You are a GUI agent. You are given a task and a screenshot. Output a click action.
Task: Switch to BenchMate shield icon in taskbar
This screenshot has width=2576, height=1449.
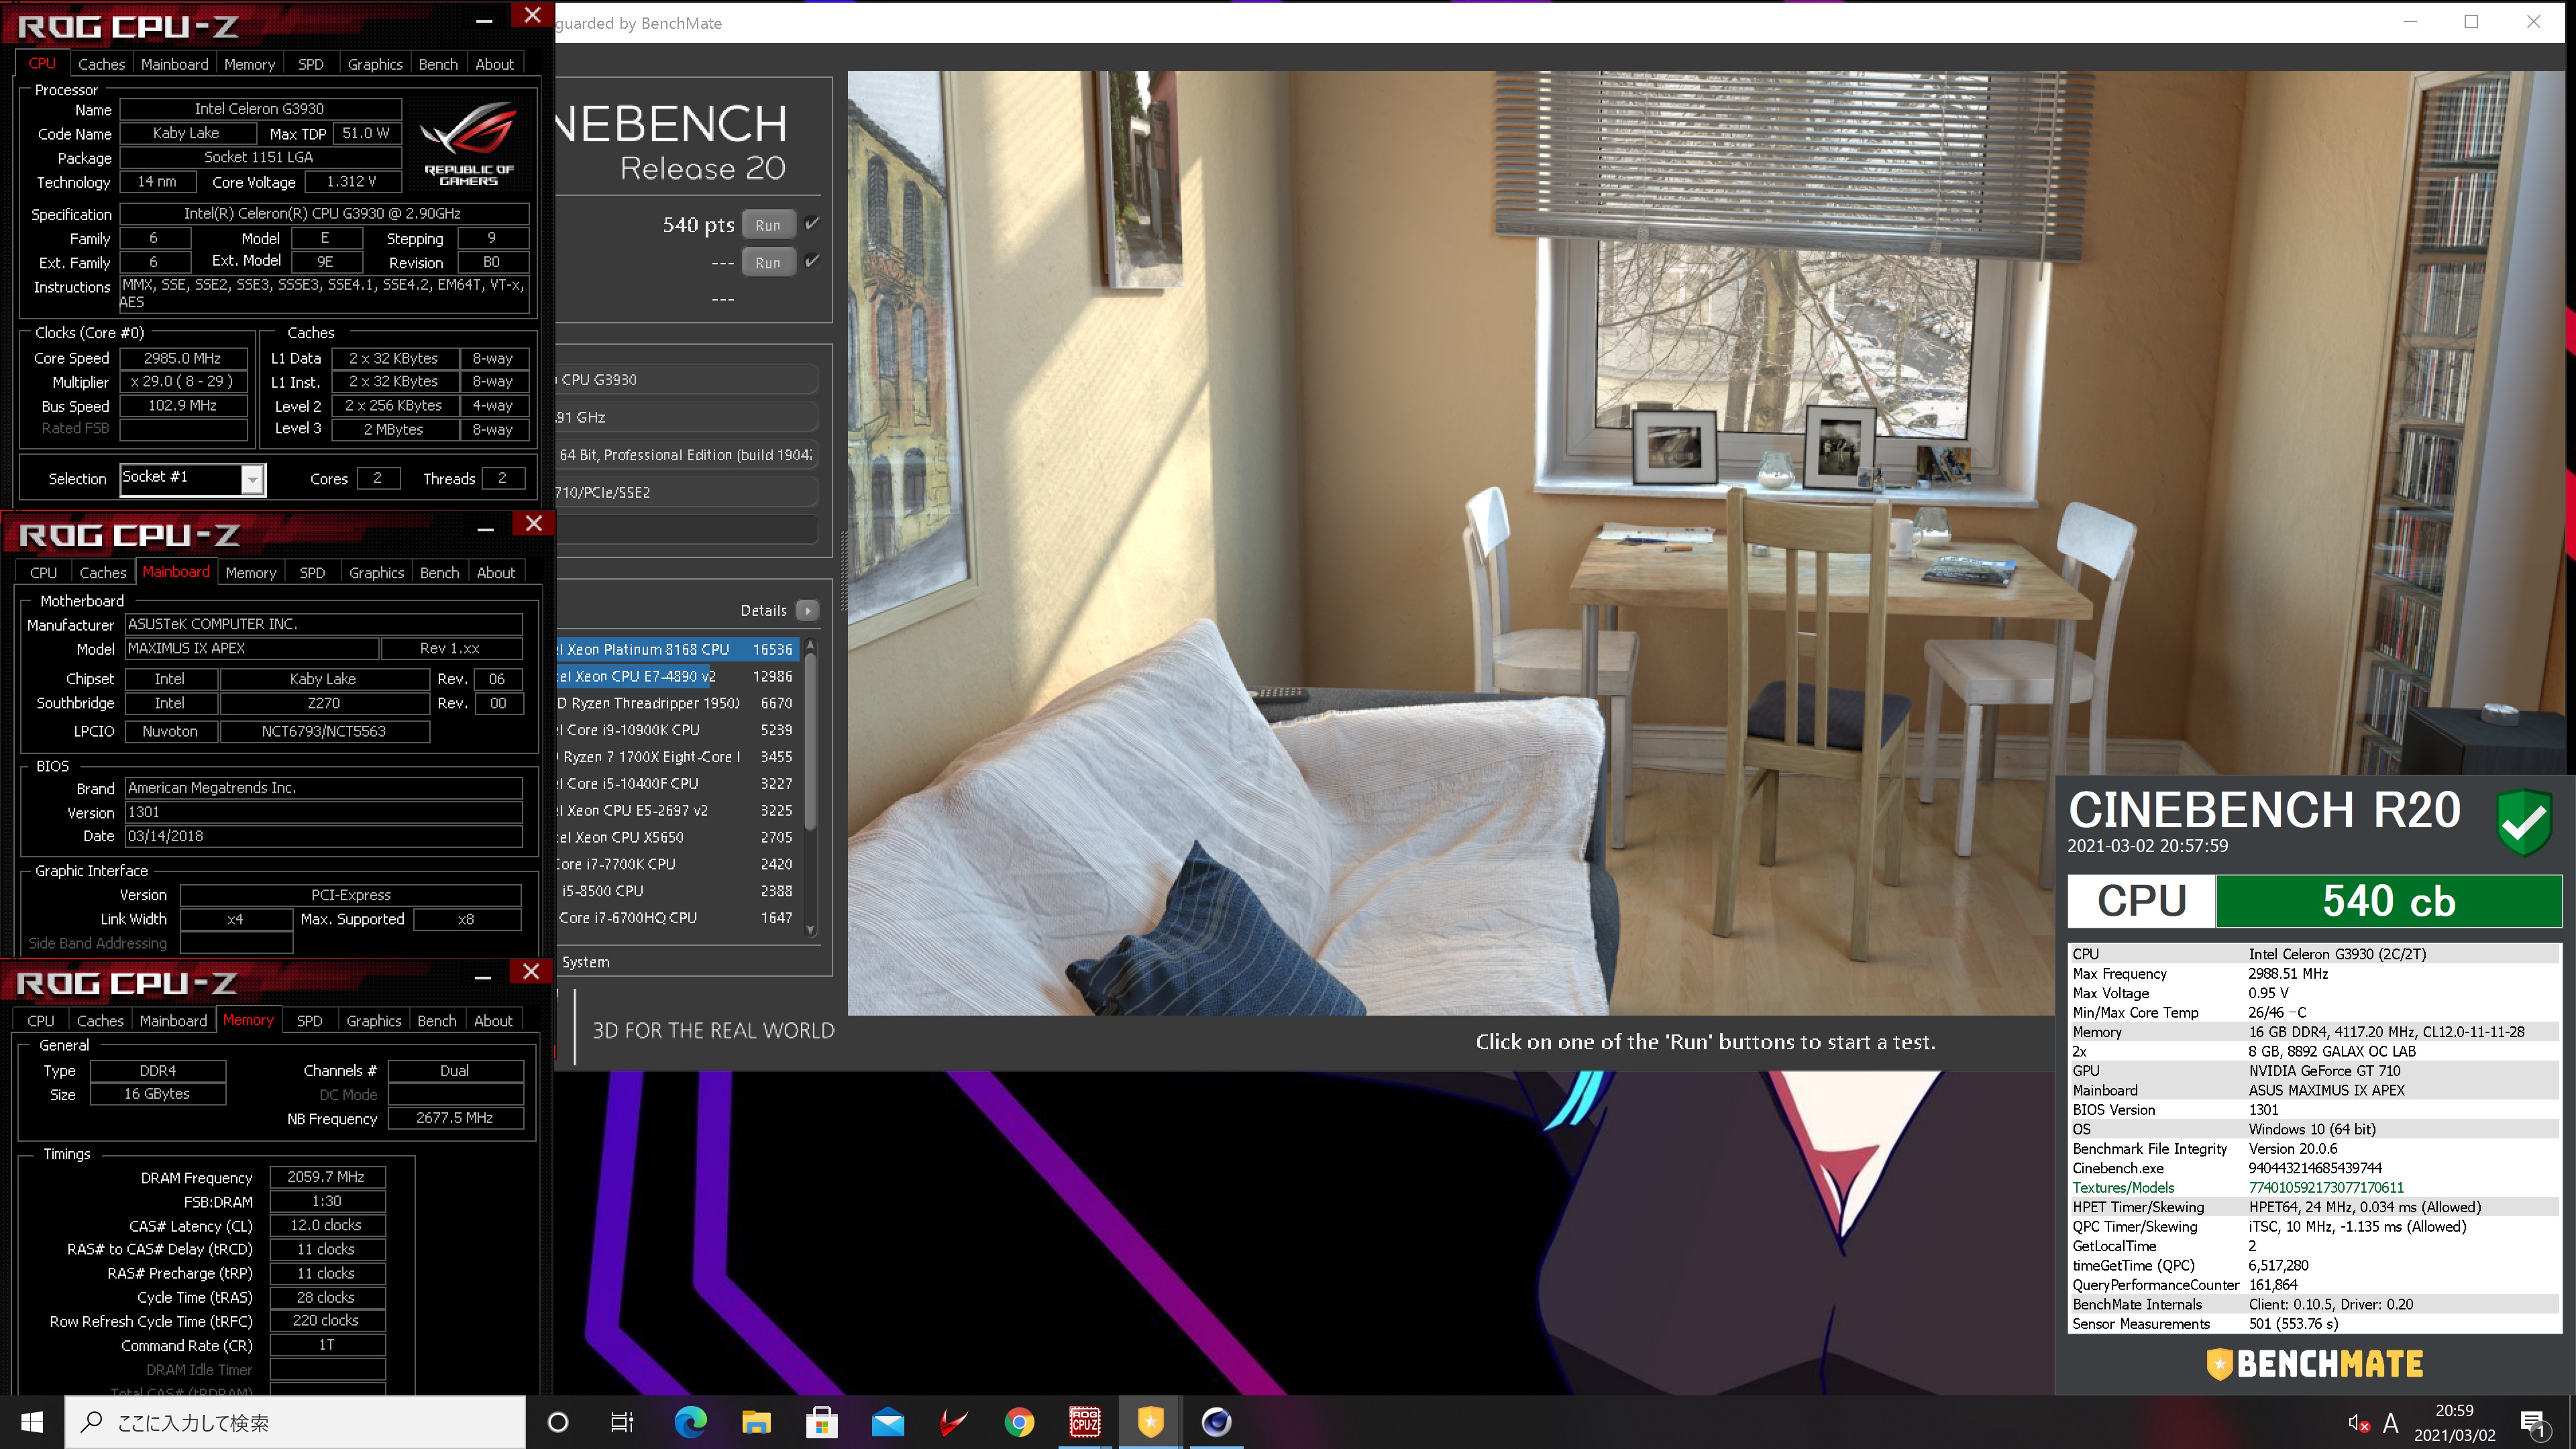1151,1422
